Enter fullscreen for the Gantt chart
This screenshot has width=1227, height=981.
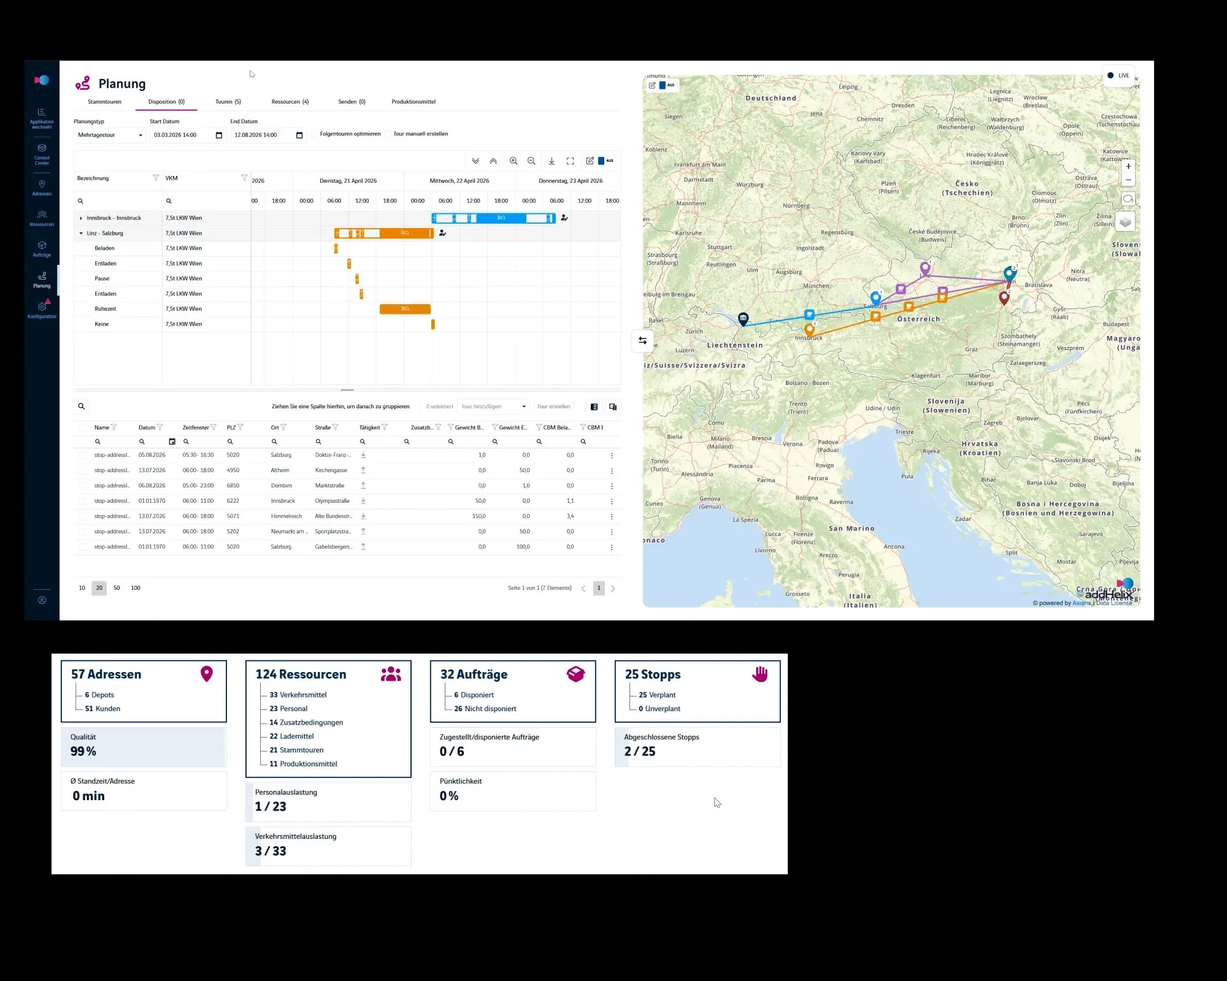coord(570,161)
